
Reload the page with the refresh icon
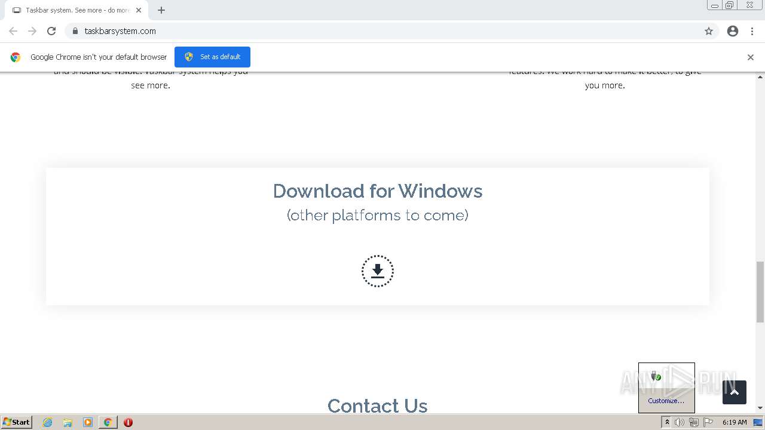point(51,31)
